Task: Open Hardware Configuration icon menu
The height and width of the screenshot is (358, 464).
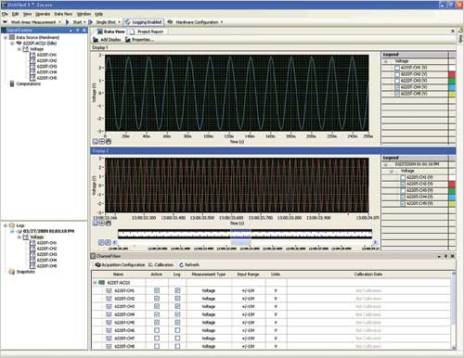Action: coord(170,22)
